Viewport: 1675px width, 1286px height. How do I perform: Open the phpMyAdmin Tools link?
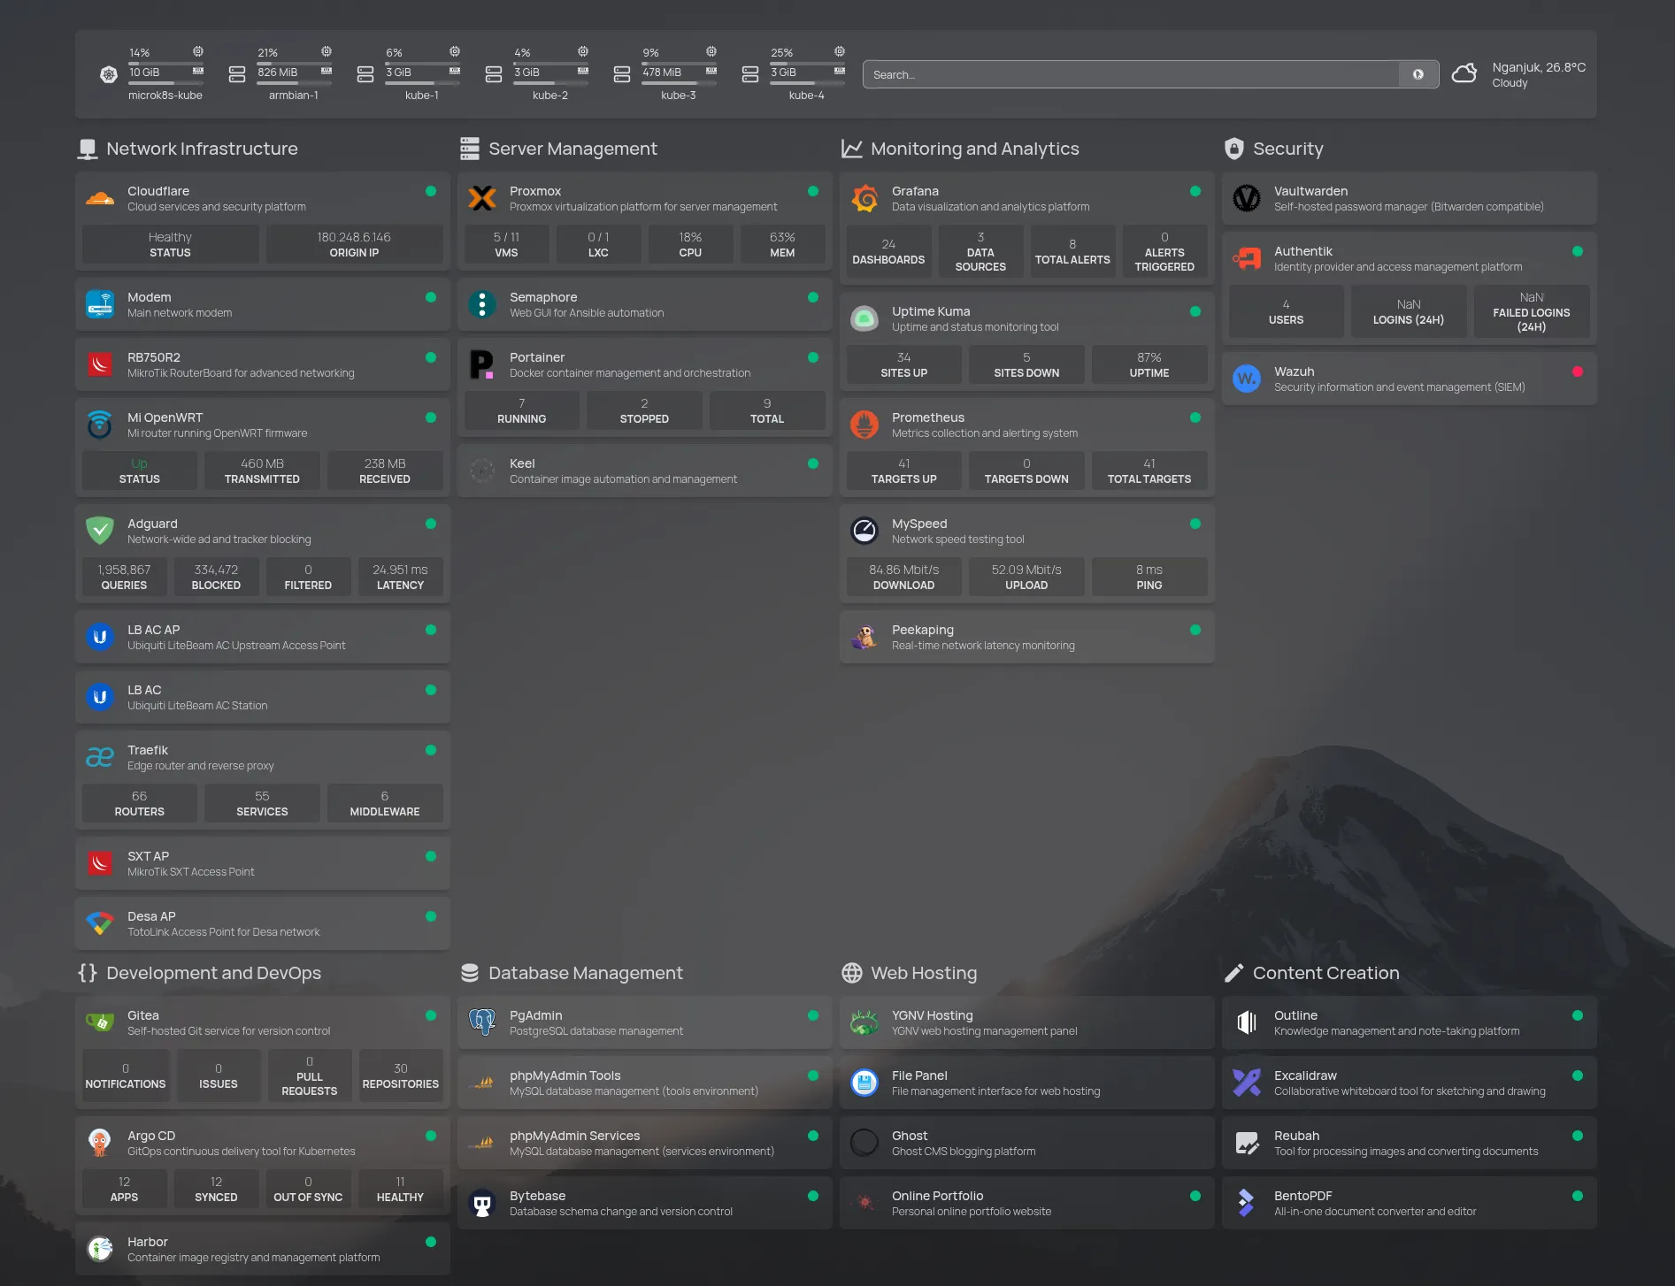tap(645, 1083)
